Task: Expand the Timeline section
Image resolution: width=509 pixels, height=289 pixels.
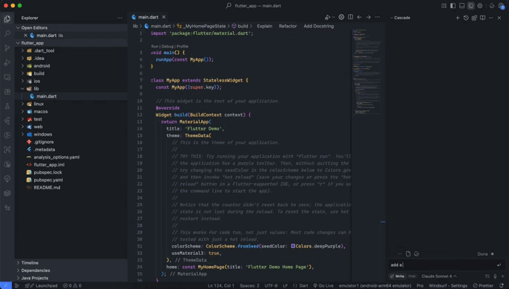Action: tap(30, 262)
